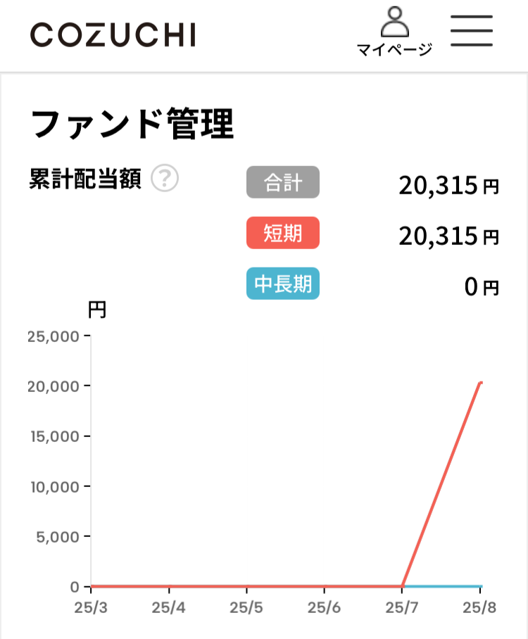528x639 pixels.
Task: Open the My Page profile icon
Action: pos(394,23)
